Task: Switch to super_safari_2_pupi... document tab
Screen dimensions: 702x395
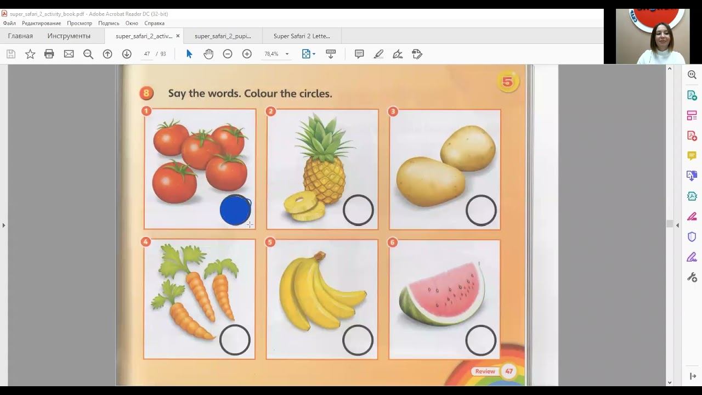Action: (x=223, y=36)
